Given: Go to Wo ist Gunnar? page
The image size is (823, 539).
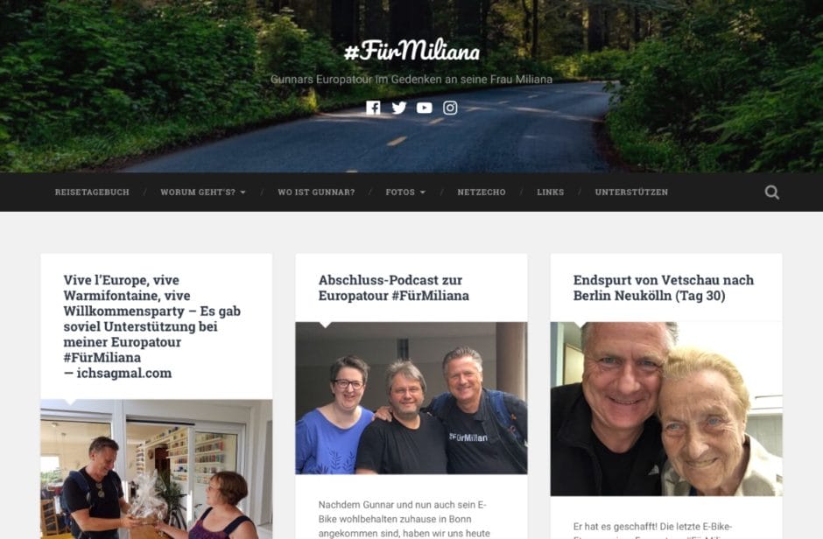Looking at the screenshot, I should pyautogui.click(x=316, y=192).
